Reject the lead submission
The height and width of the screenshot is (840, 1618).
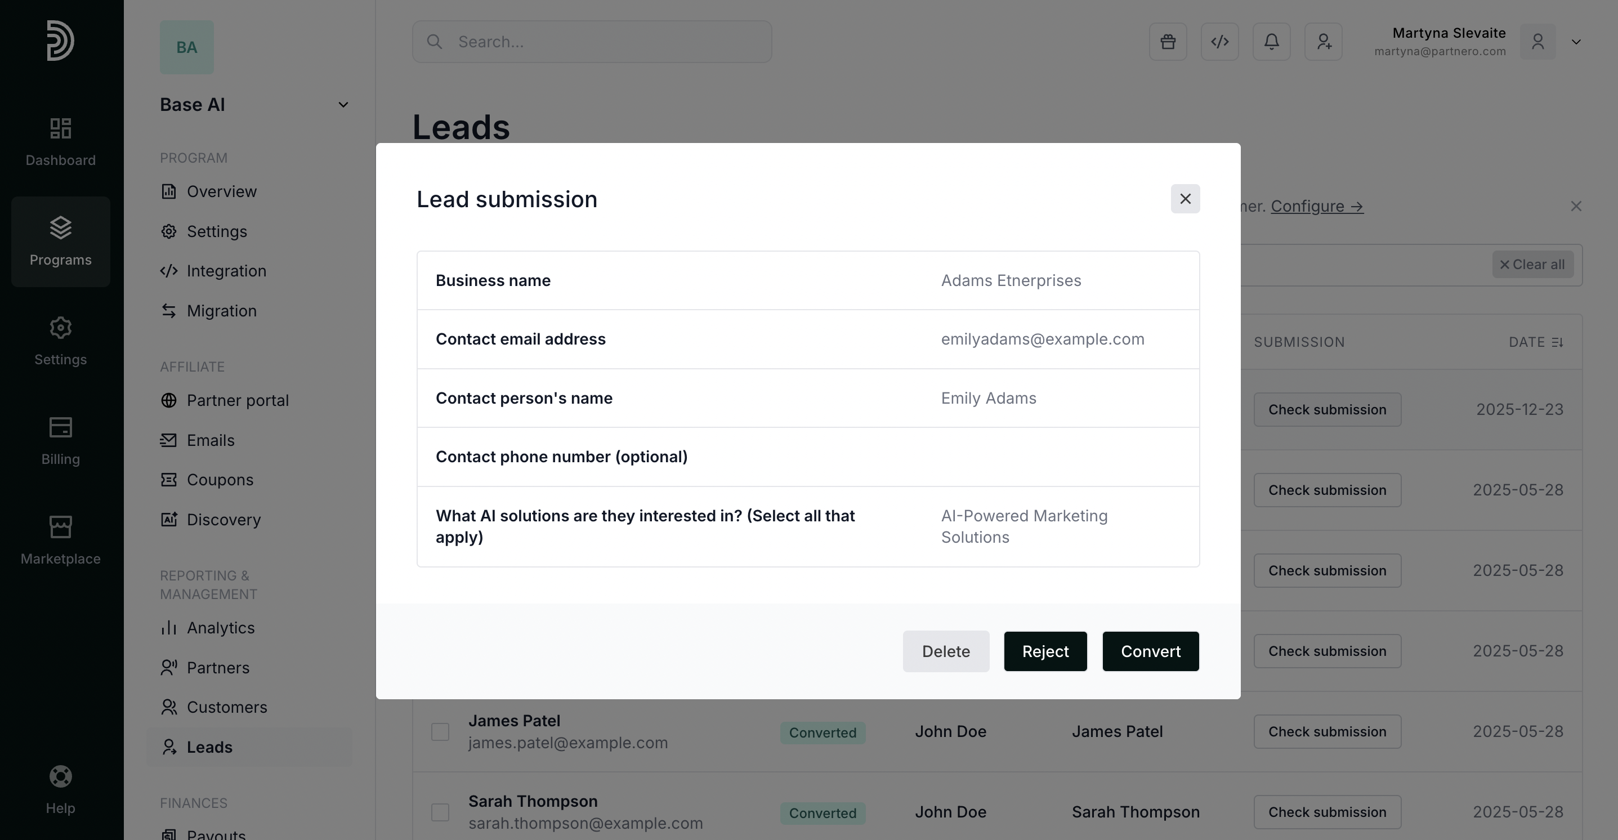coord(1044,651)
